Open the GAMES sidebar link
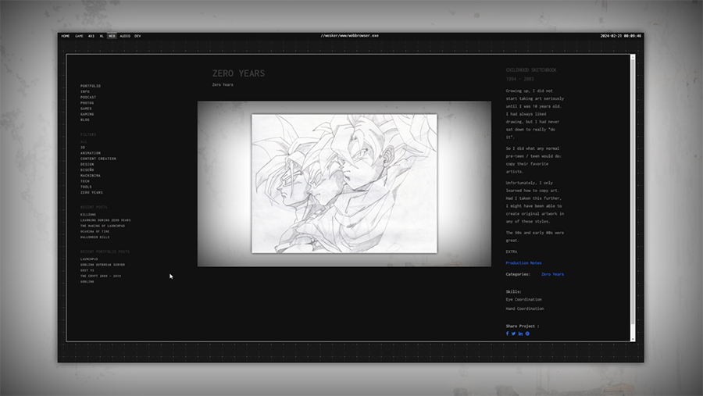 pyautogui.click(x=86, y=109)
